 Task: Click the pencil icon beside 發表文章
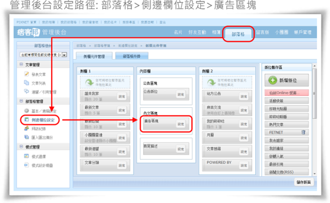(26, 74)
